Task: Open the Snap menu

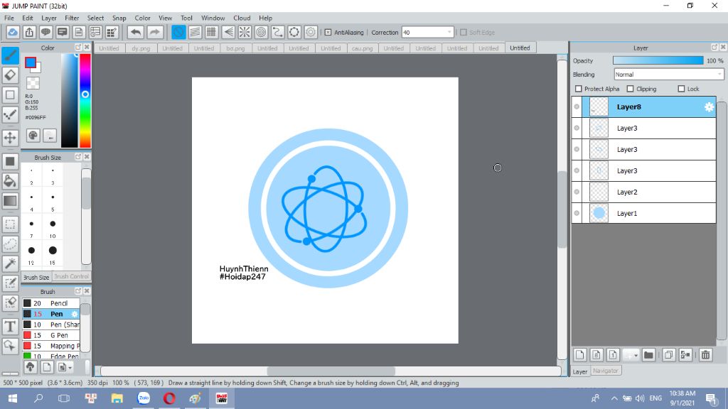Action: point(119,18)
